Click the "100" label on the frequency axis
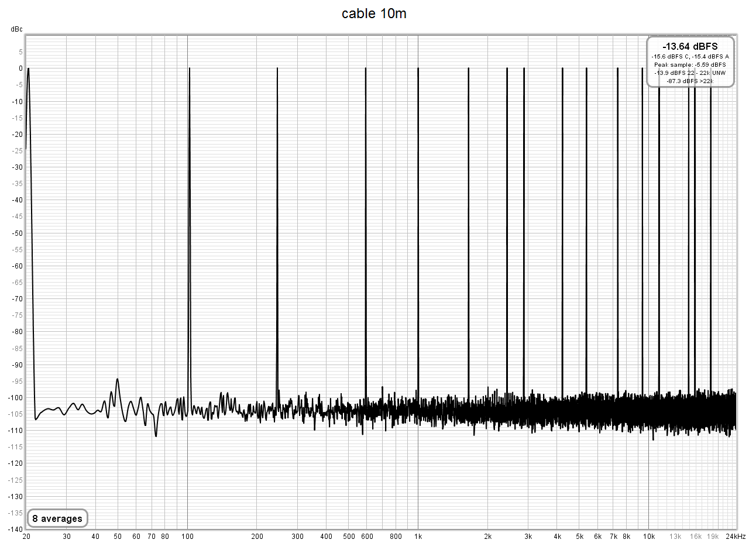Viewport: 749px width, 543px height. point(187,536)
